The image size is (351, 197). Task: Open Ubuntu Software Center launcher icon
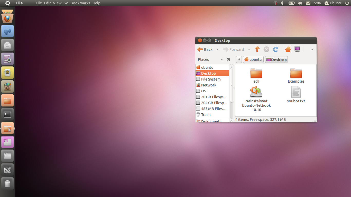click(7, 86)
